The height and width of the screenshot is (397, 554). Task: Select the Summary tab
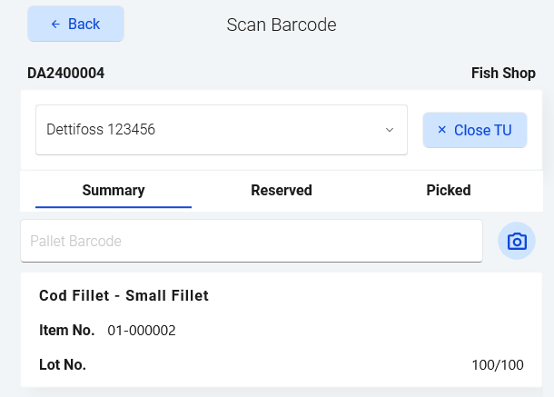tap(114, 191)
